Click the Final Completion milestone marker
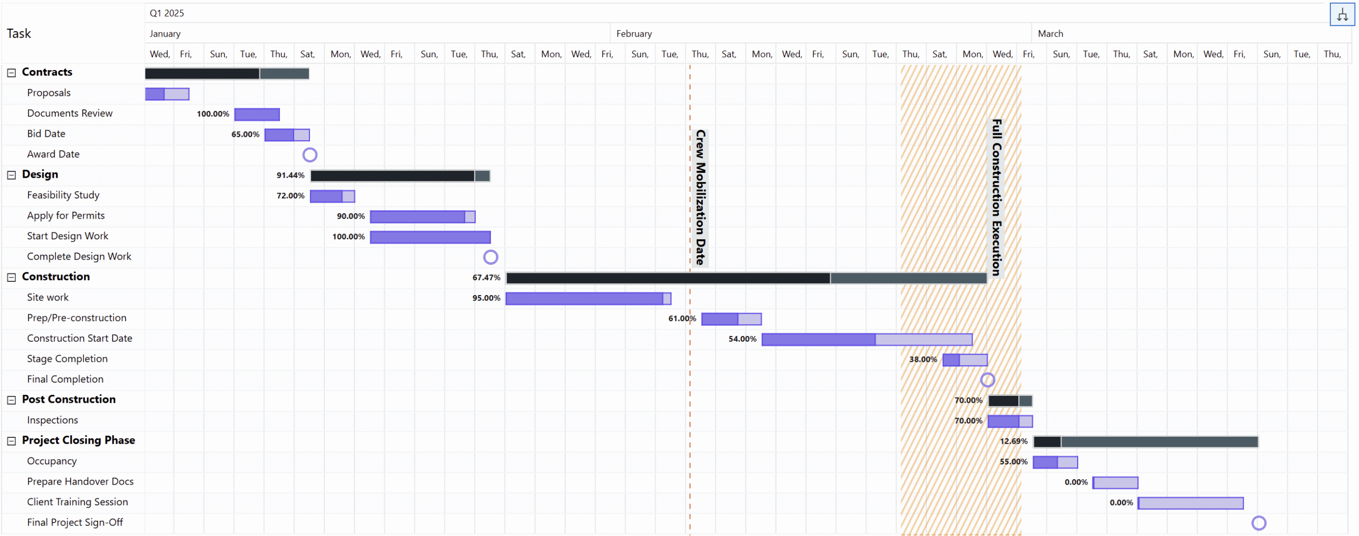Screen dimensions: 1359x536 click(987, 380)
